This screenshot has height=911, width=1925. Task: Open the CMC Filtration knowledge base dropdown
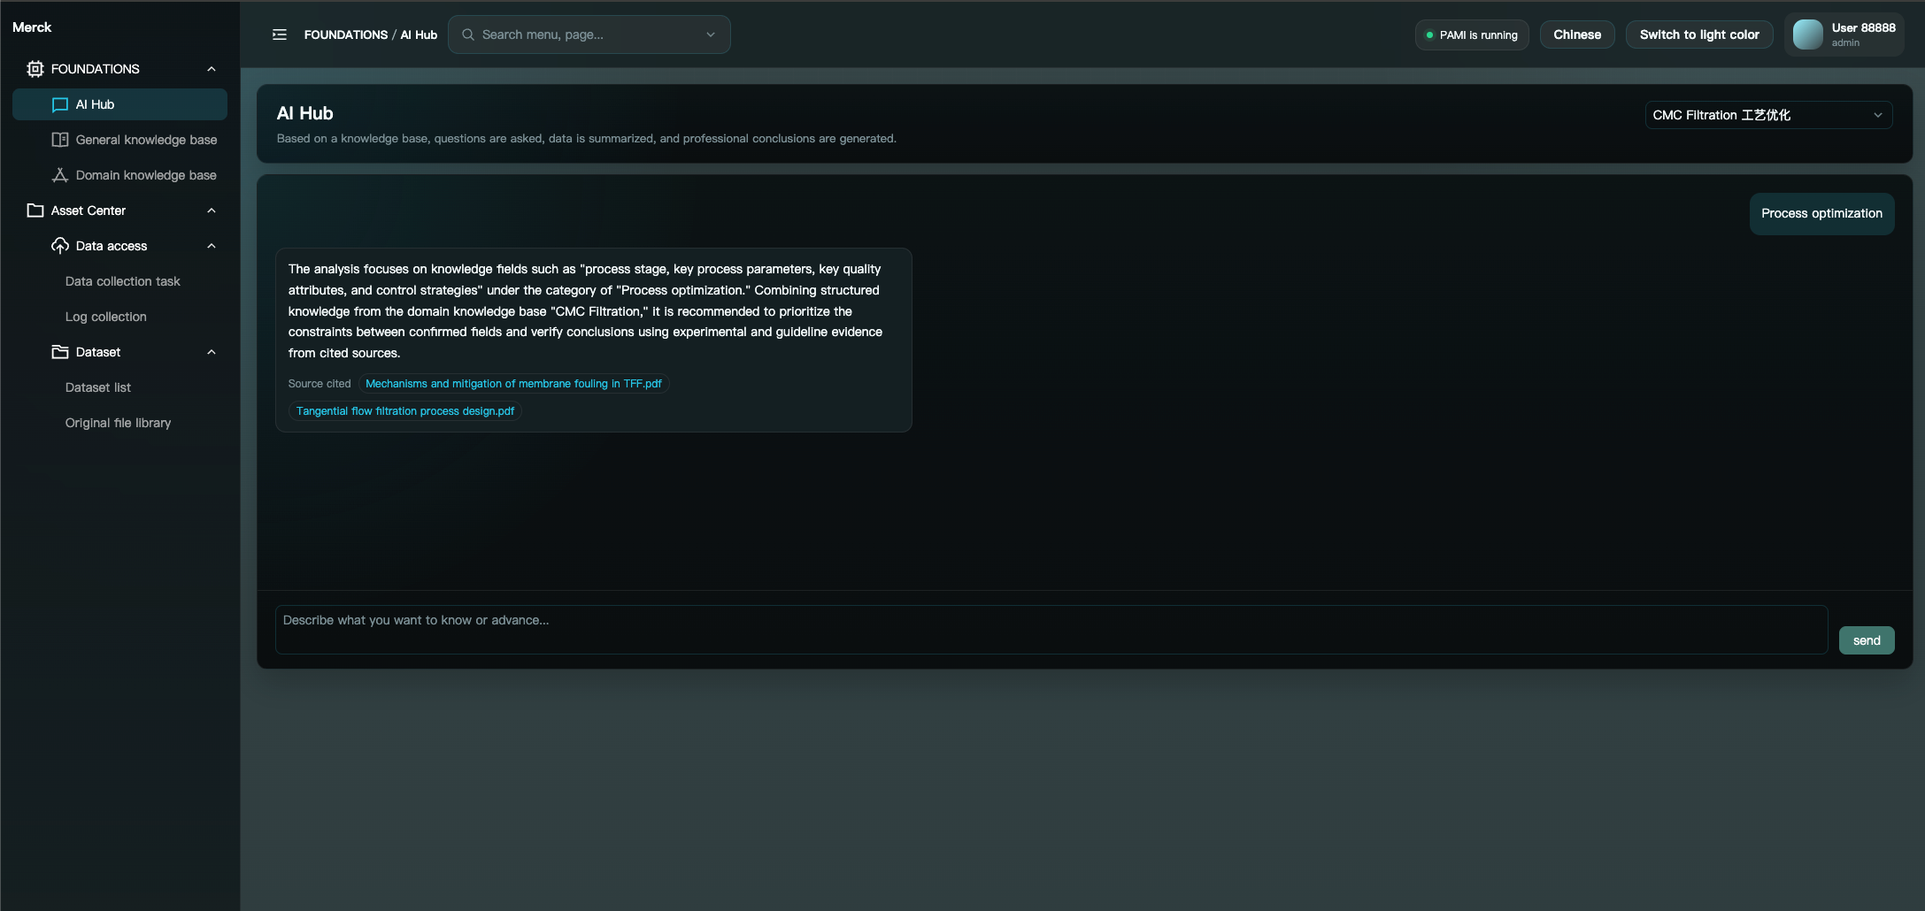[1768, 115]
